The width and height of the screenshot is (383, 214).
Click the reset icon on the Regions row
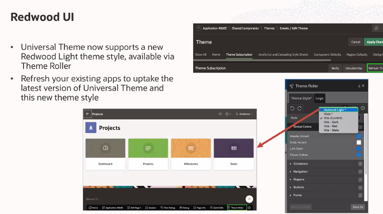(x=360, y=179)
